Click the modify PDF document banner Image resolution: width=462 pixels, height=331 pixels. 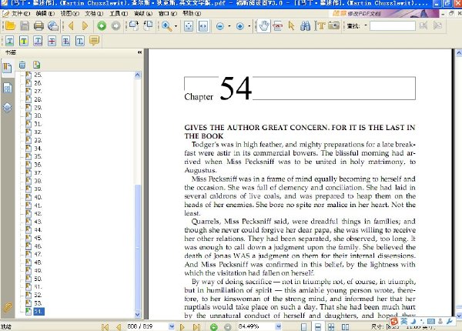pyautogui.click(x=383, y=14)
